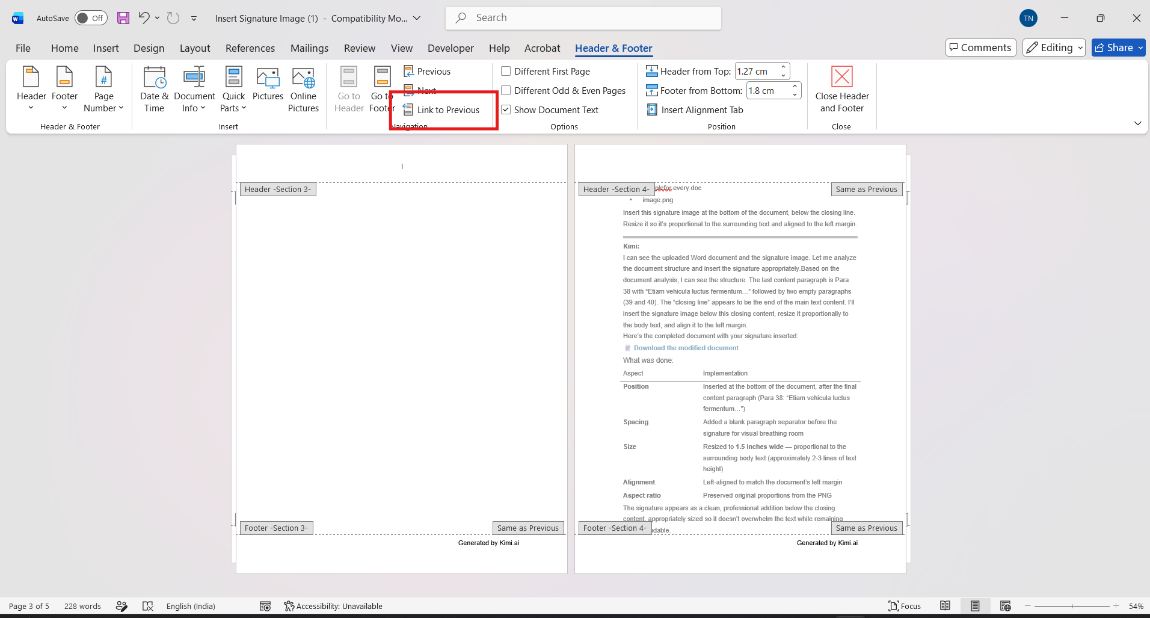The width and height of the screenshot is (1150, 618).
Task: Switch to the Review tab
Action: coord(360,48)
